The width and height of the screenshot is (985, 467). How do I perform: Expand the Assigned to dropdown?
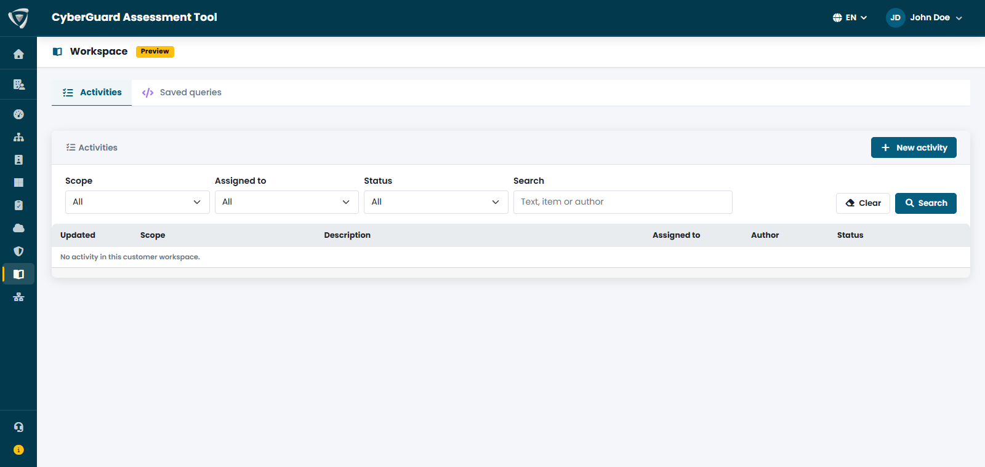click(287, 202)
